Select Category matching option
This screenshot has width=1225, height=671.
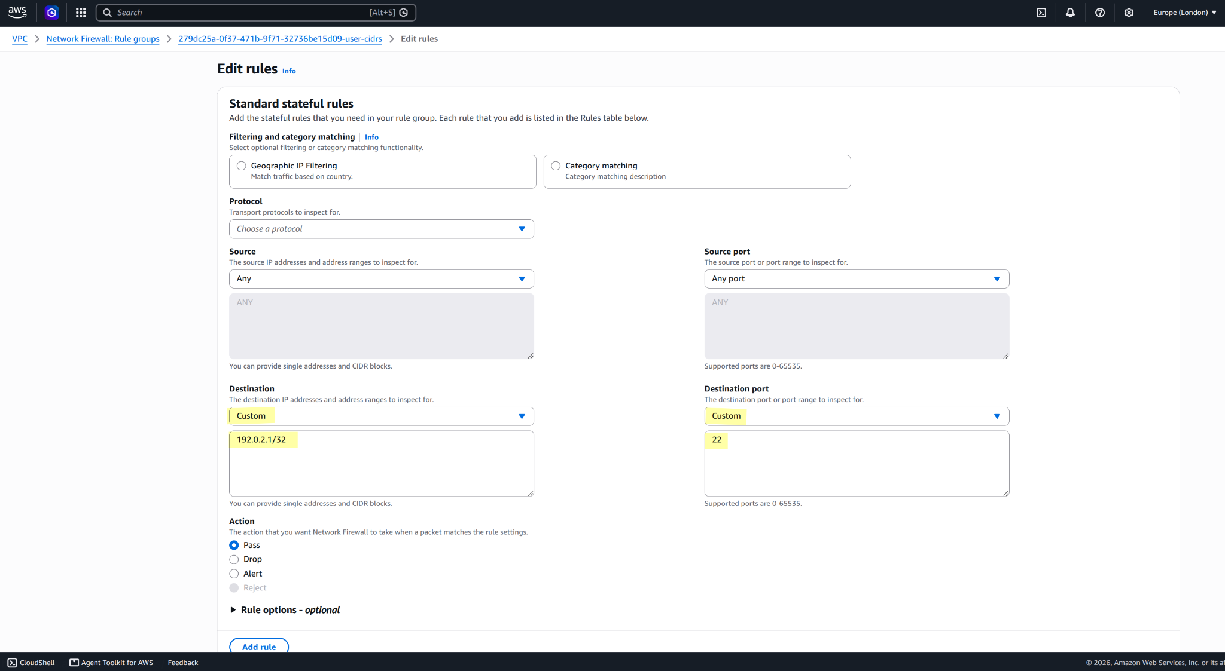point(556,166)
